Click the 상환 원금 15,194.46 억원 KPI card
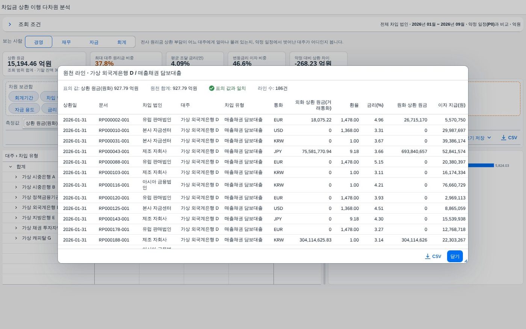This screenshot has height=329, width=526. (x=44, y=63)
